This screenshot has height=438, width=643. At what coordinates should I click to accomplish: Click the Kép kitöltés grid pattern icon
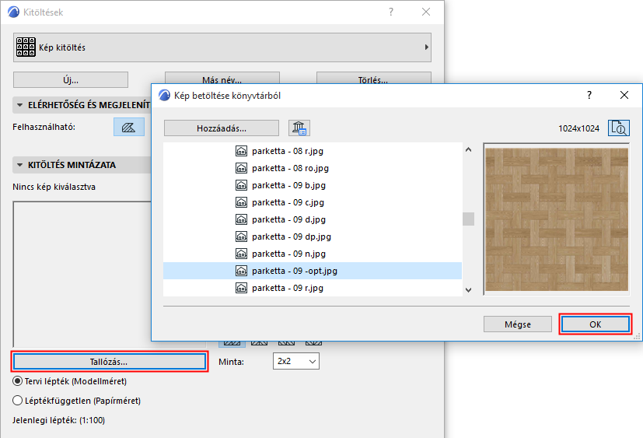coord(26,47)
